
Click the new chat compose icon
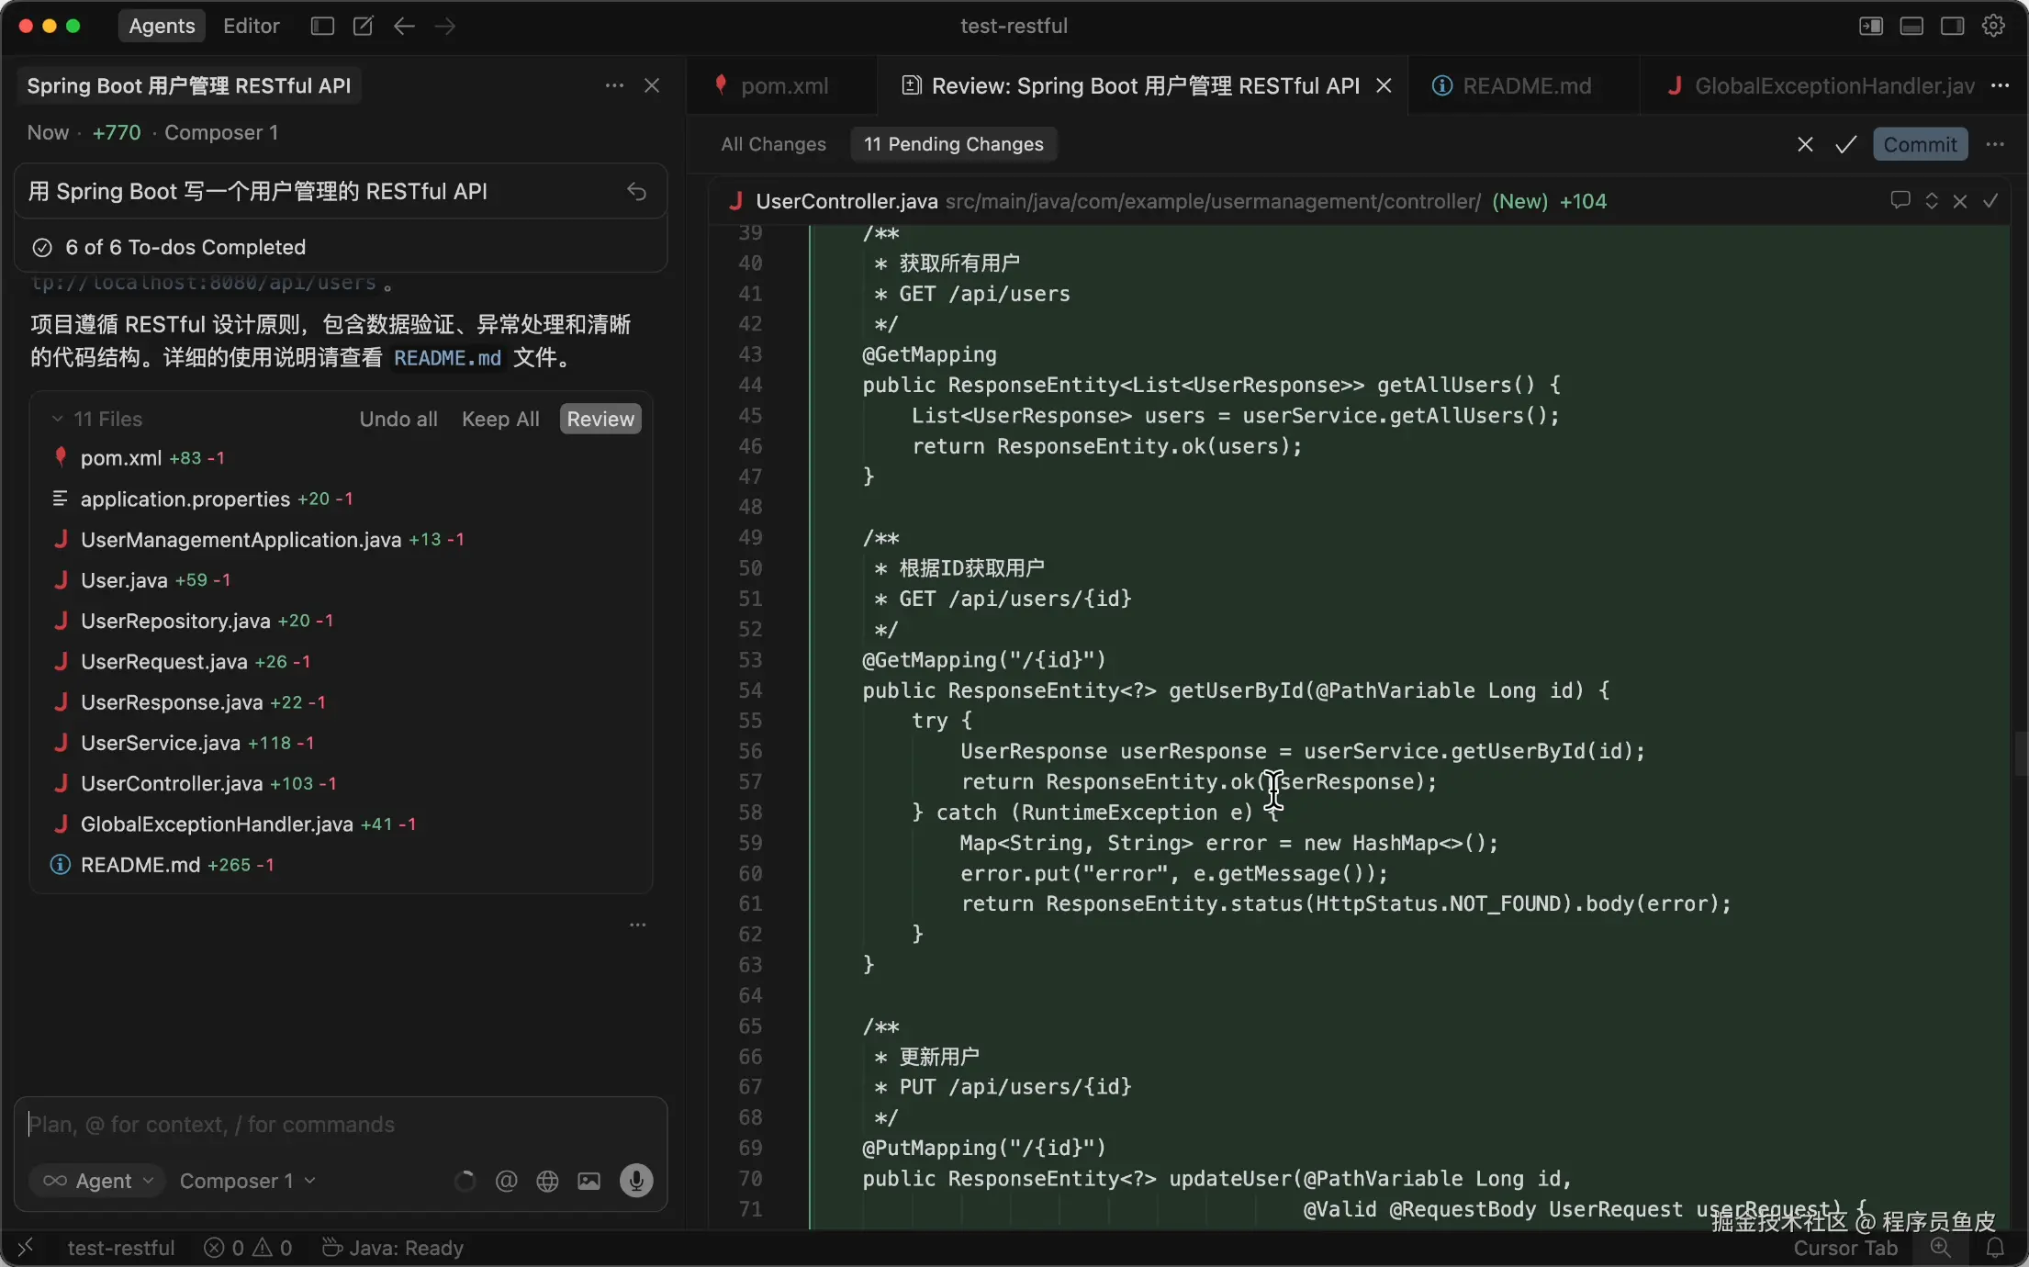click(x=363, y=26)
